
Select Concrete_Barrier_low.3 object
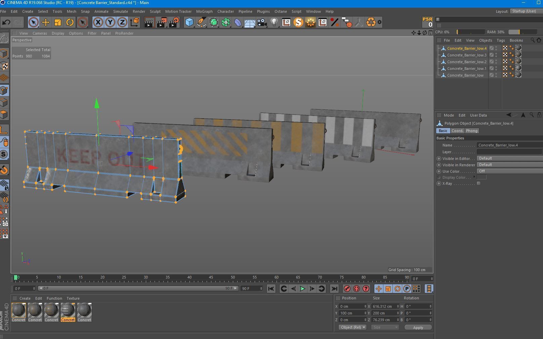pyautogui.click(x=467, y=55)
